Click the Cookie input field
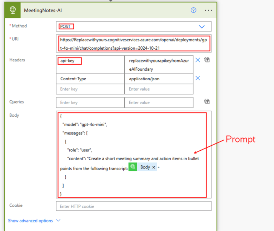This screenshot has height=231, width=274. tap(134, 206)
